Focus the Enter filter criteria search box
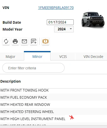 pyautogui.click(x=33, y=68)
